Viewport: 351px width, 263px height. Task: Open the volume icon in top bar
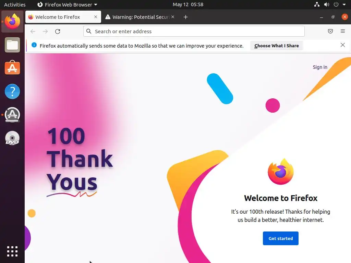[x=327, y=4]
